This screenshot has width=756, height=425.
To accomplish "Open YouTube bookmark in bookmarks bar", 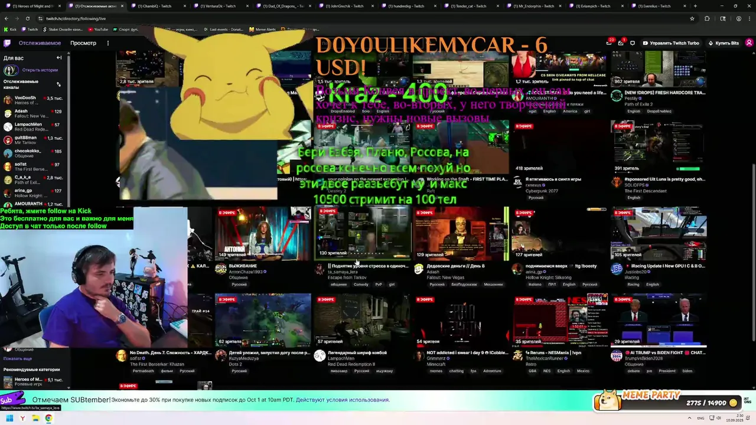I will pos(97,29).
